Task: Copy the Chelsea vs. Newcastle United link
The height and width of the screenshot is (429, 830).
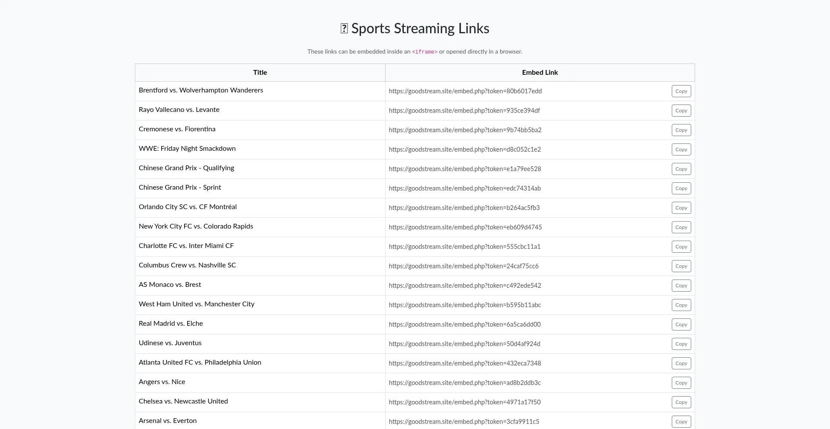Action: pos(681,402)
